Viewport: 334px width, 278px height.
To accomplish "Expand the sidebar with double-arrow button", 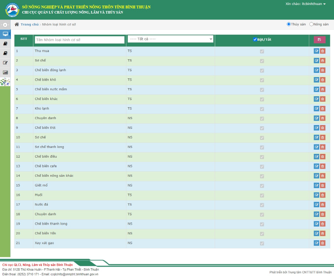I will [5, 25].
